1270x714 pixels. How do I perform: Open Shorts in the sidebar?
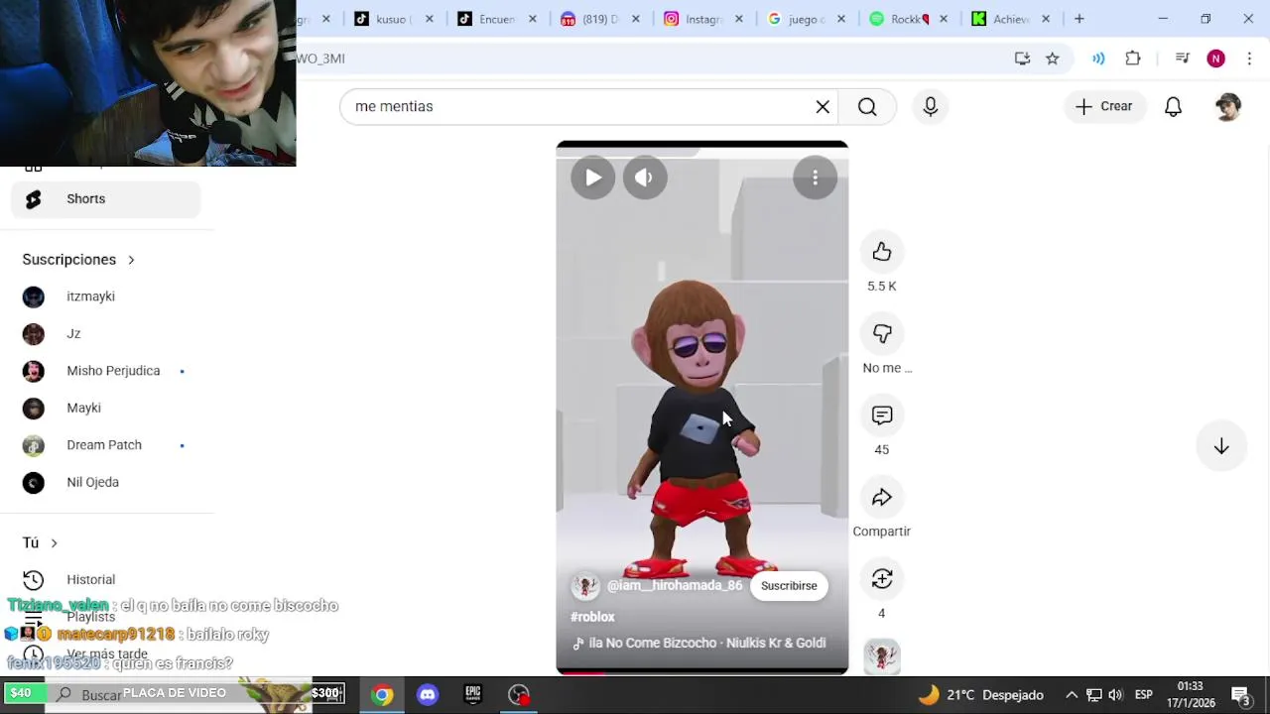[x=106, y=199]
